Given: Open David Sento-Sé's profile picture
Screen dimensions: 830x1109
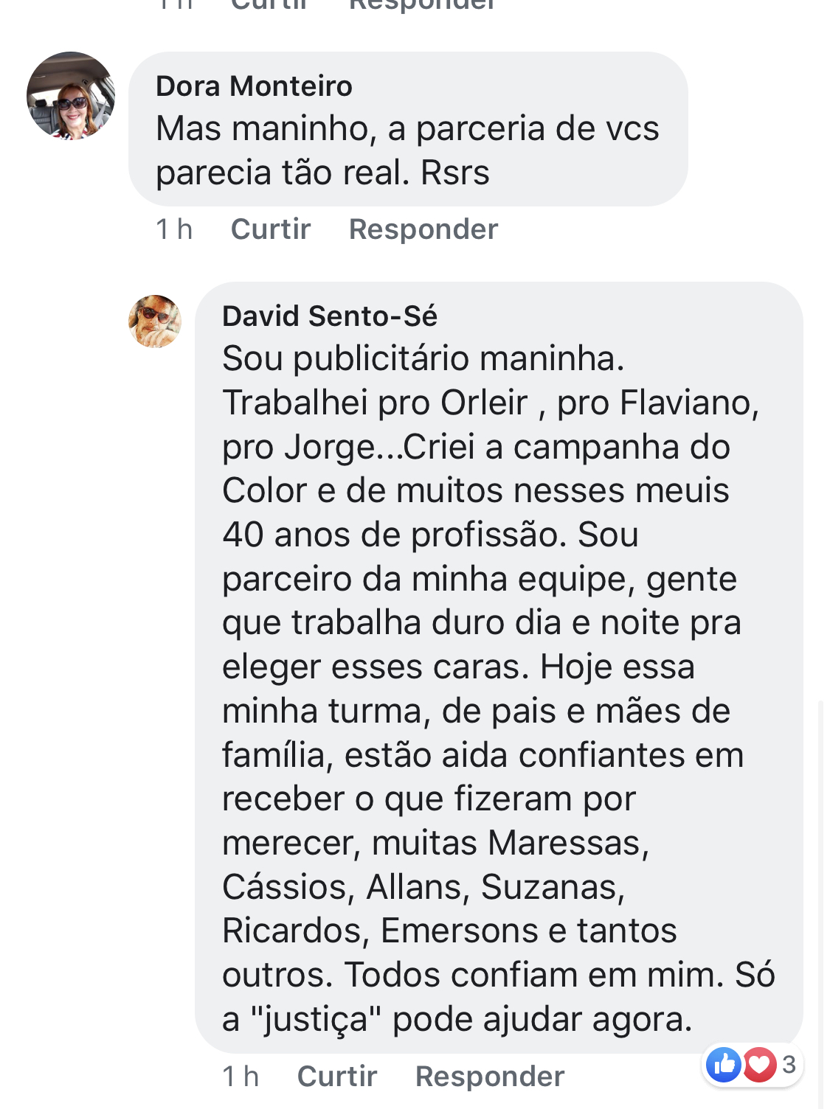Looking at the screenshot, I should click(x=155, y=321).
